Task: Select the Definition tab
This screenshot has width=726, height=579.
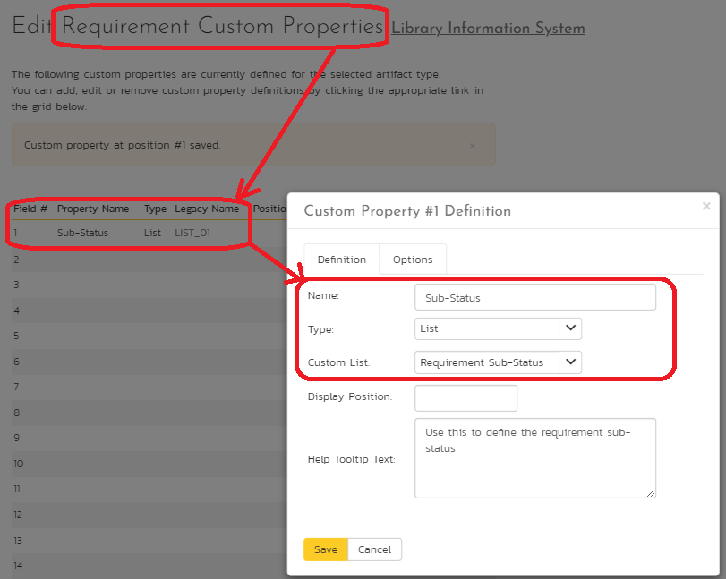Action: 341,260
